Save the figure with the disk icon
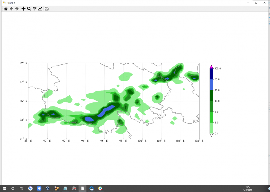Viewport: 270px width, 192px height. pos(47,9)
